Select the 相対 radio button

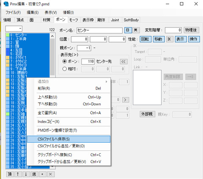(65, 69)
